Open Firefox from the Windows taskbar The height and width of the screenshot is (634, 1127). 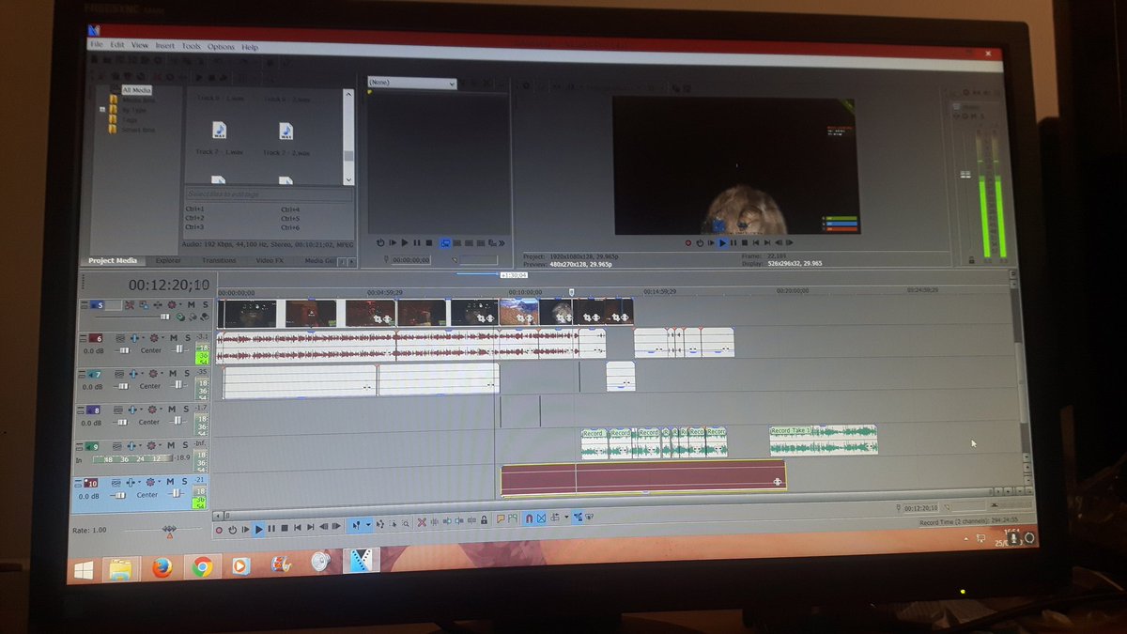pyautogui.click(x=162, y=567)
